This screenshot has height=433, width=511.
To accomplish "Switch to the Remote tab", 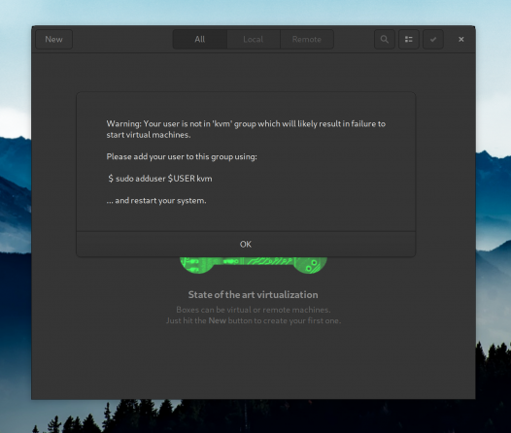I will click(x=307, y=40).
